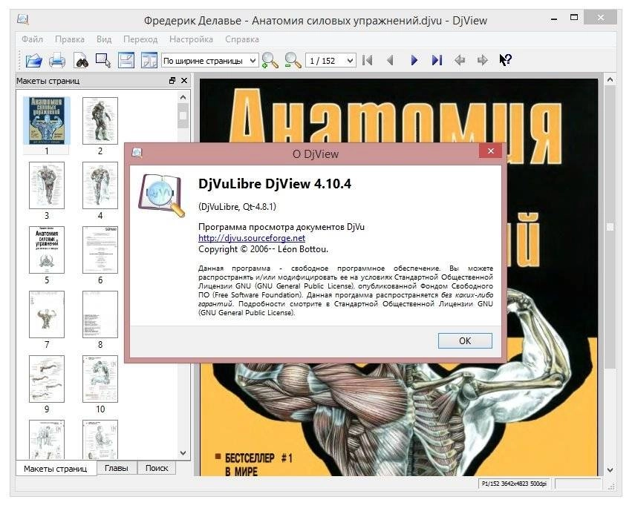Select page 8 thumbnail
Screen dimensions: 635x511
tap(100, 314)
